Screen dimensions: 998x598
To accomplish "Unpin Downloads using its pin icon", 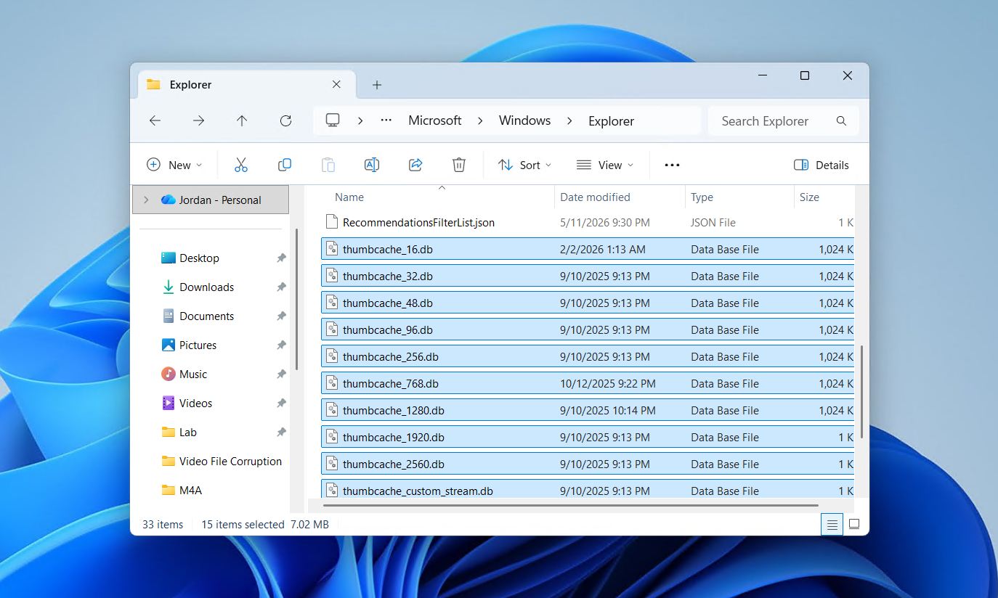I will point(281,287).
